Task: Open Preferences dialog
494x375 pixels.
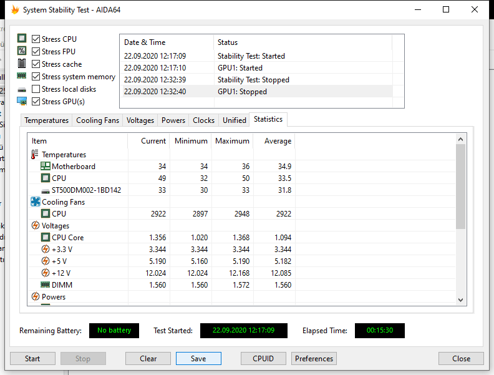Action: (314, 359)
